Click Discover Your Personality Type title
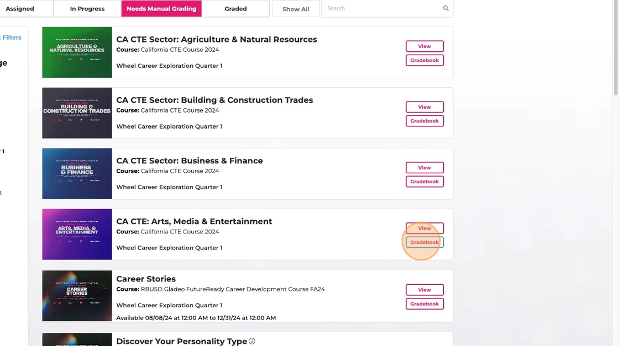Viewport: 619px width, 346px height. pyautogui.click(x=182, y=341)
